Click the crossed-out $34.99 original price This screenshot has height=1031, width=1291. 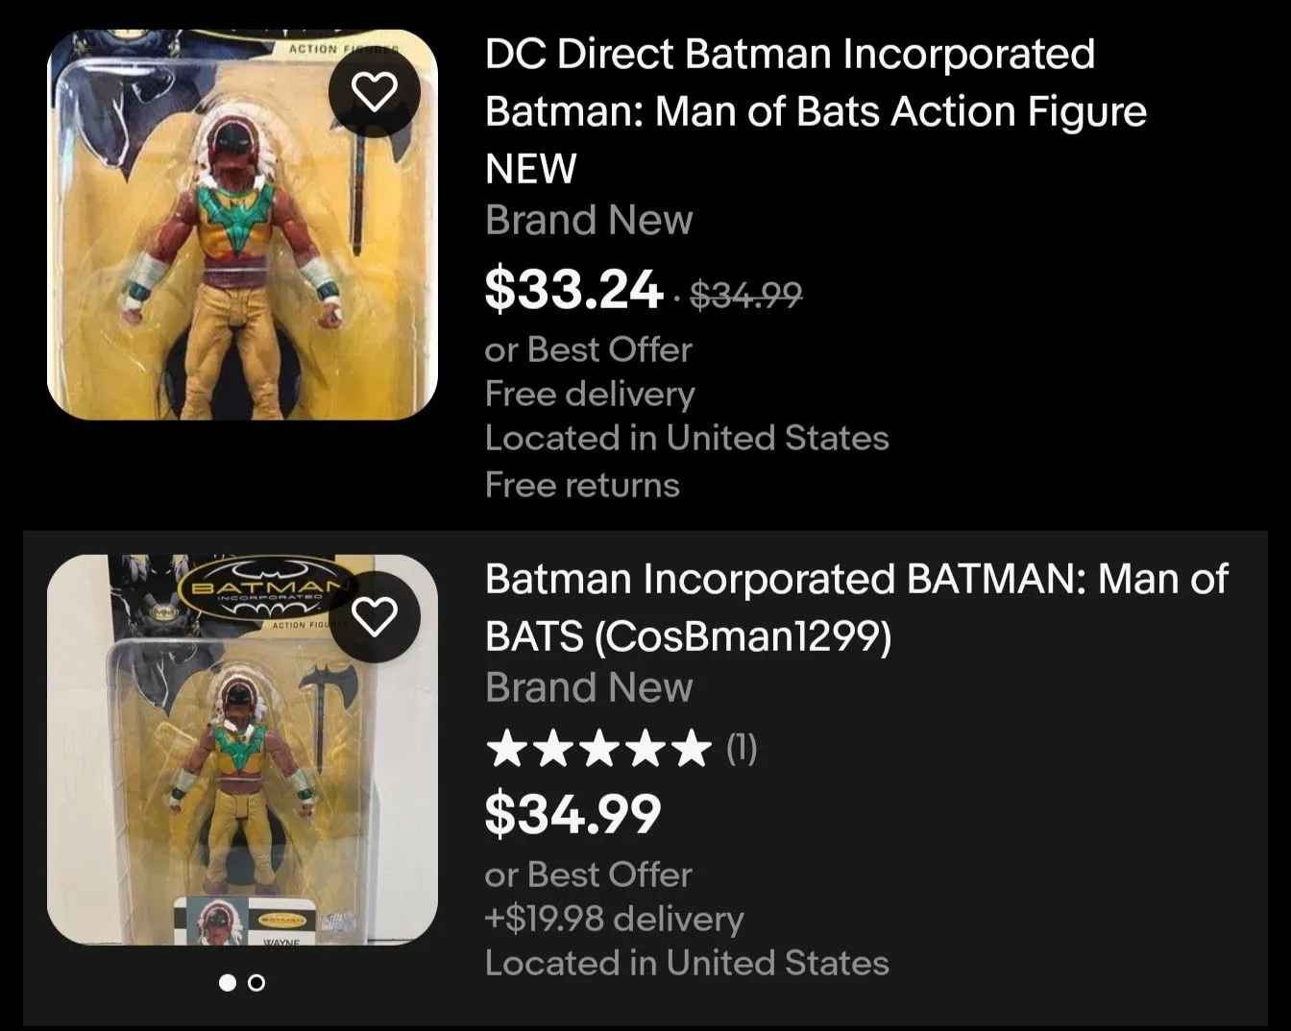pyautogui.click(x=746, y=295)
